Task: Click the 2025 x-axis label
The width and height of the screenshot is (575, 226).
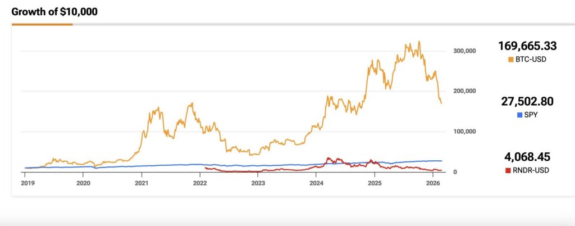Action: point(375,183)
